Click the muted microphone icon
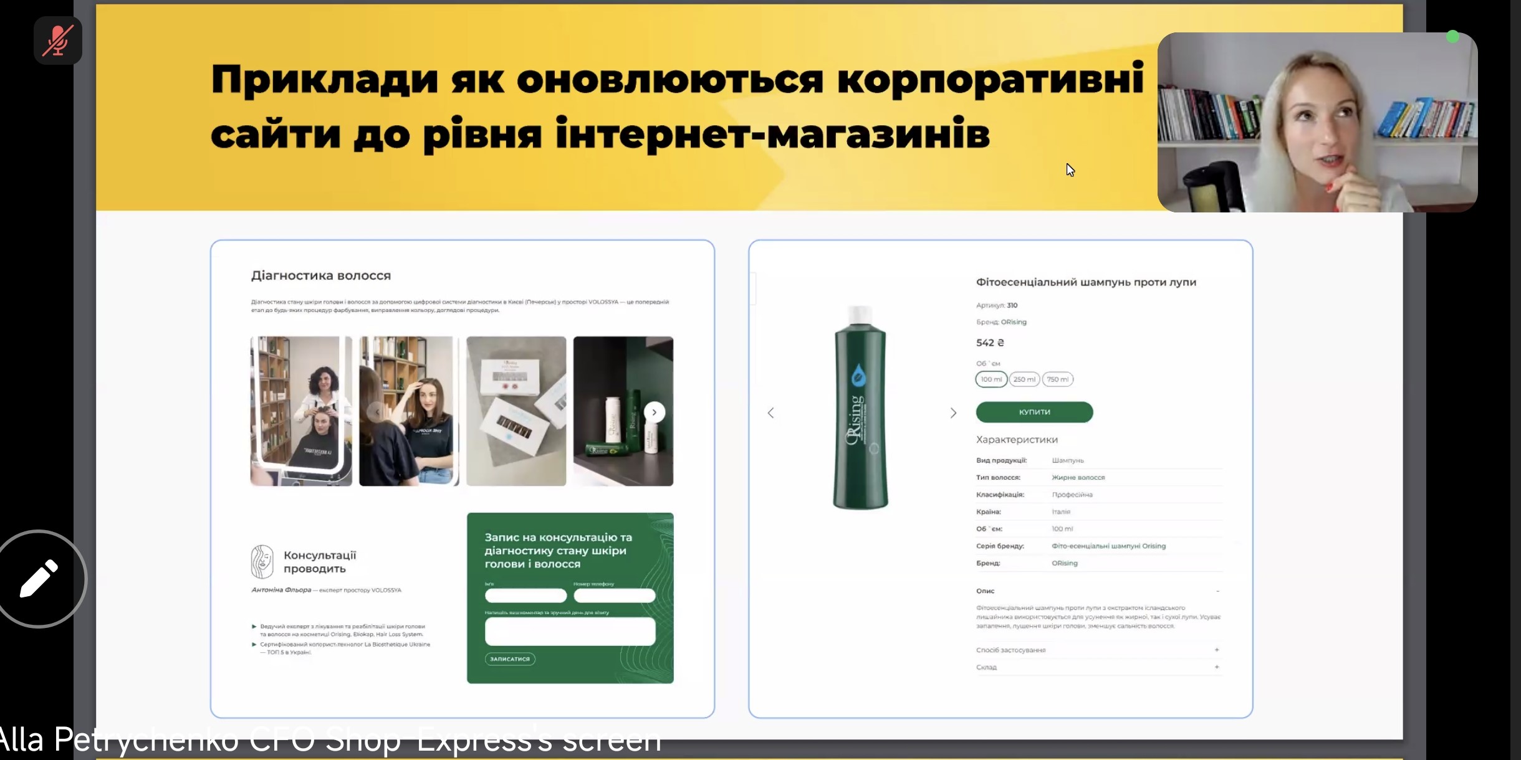The width and height of the screenshot is (1521, 760). (x=57, y=40)
